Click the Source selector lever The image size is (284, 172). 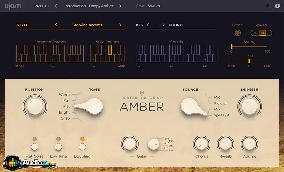tap(194, 107)
